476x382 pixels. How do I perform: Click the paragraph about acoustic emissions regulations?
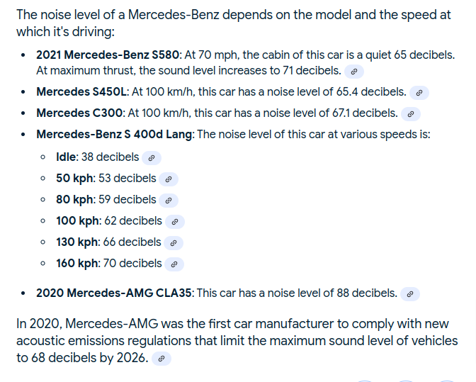(237, 341)
